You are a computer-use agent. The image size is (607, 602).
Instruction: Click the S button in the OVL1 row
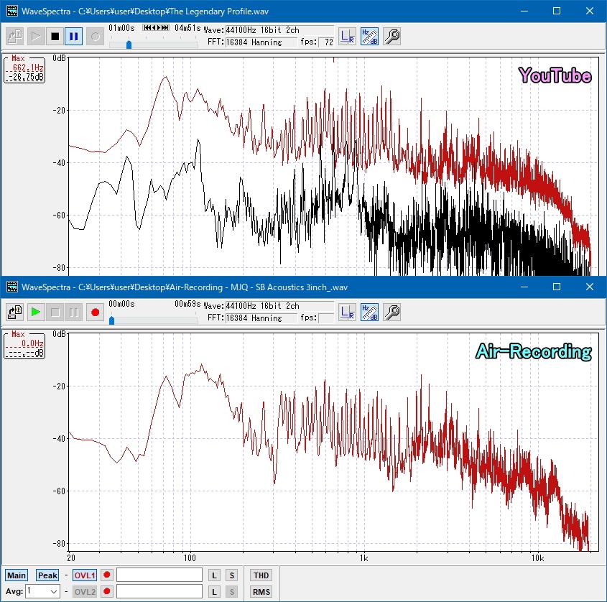click(232, 575)
